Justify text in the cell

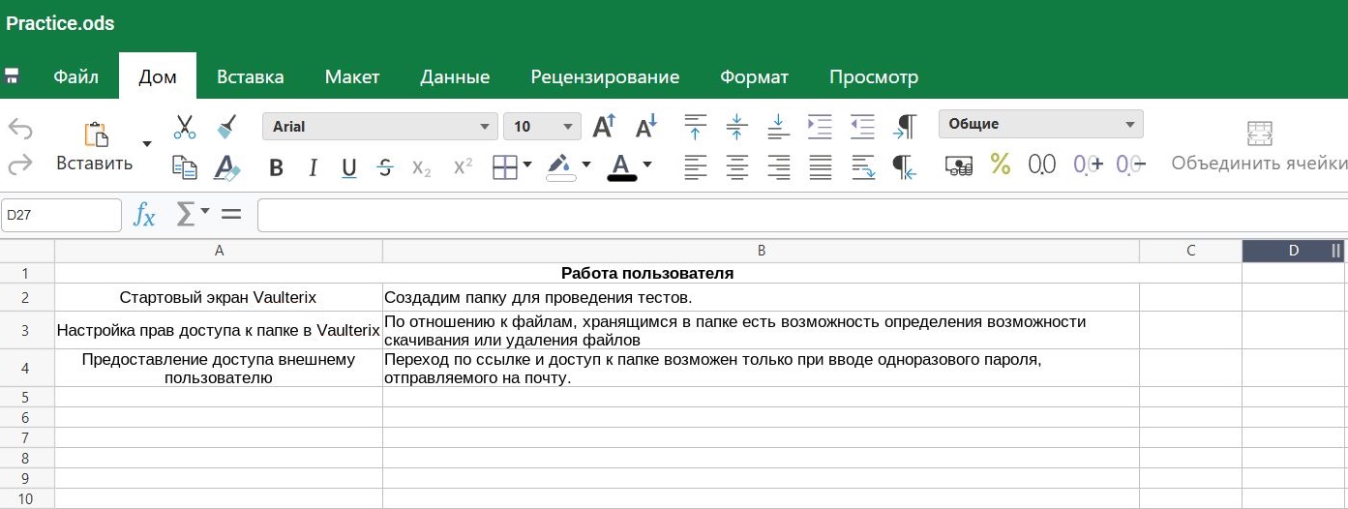821,167
